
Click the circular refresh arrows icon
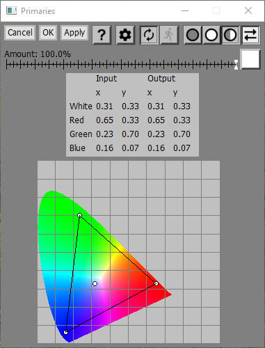149,35
